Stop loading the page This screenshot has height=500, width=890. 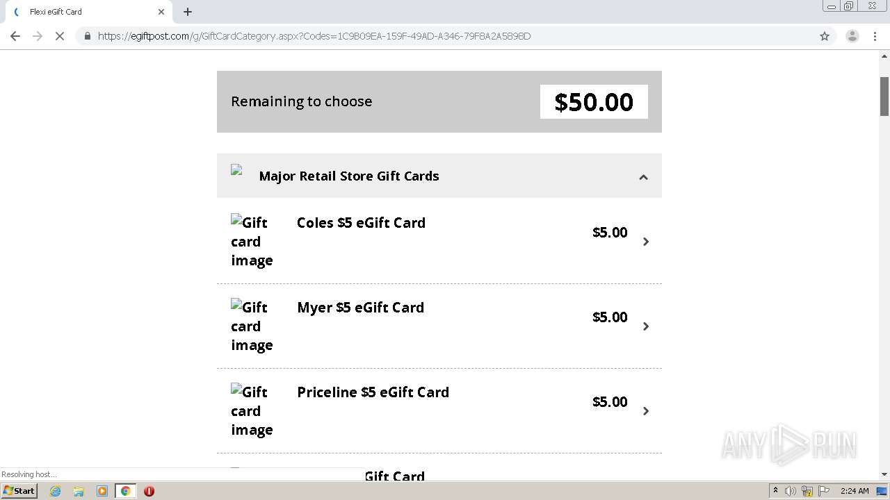pyautogui.click(x=60, y=36)
